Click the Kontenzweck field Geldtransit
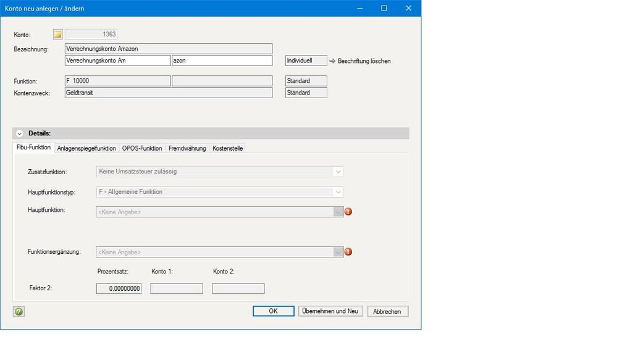The height and width of the screenshot is (347, 617). coord(169,93)
